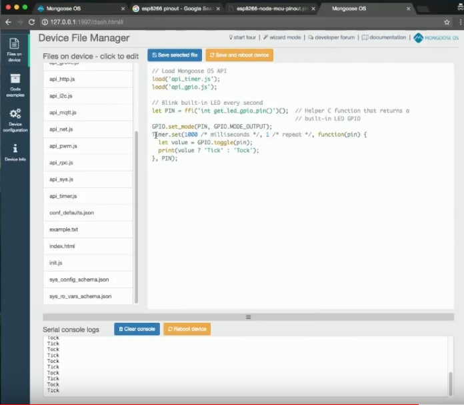Screen dimensions: 464x405
Task: Switch to the first Mongoose OS tab
Action: 80,9
